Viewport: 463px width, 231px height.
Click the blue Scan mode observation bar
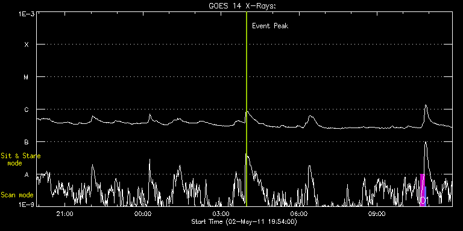tap(425, 196)
